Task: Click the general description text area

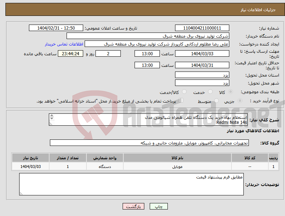Action: (148, 120)
